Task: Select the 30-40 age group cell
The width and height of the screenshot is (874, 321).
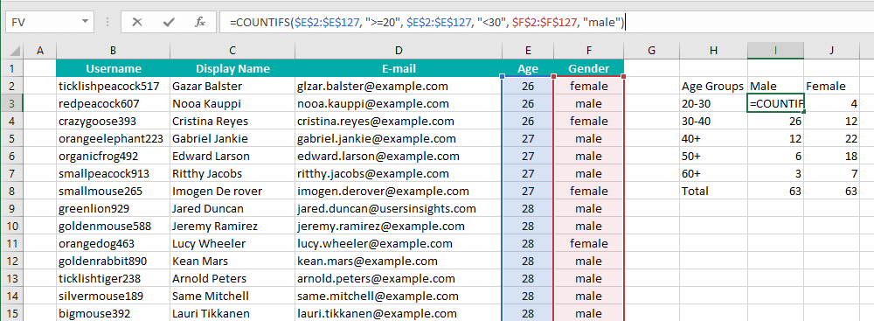Action: click(x=713, y=122)
